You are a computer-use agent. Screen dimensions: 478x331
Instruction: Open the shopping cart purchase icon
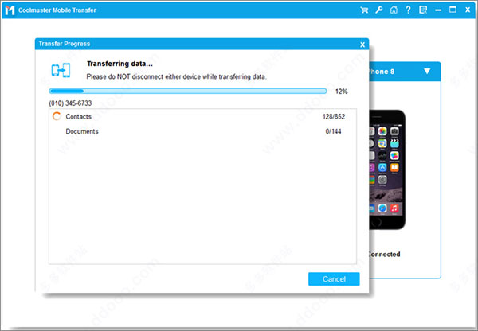(x=364, y=10)
